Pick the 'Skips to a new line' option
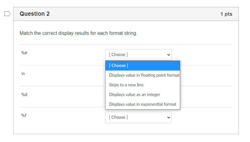The width and height of the screenshot is (250, 142). point(126,85)
